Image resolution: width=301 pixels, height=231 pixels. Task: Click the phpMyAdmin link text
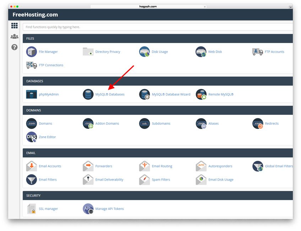pos(49,94)
